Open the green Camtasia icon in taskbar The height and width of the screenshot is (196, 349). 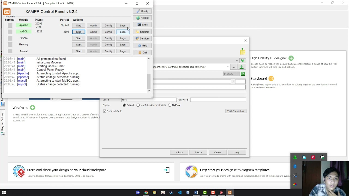click(204, 192)
